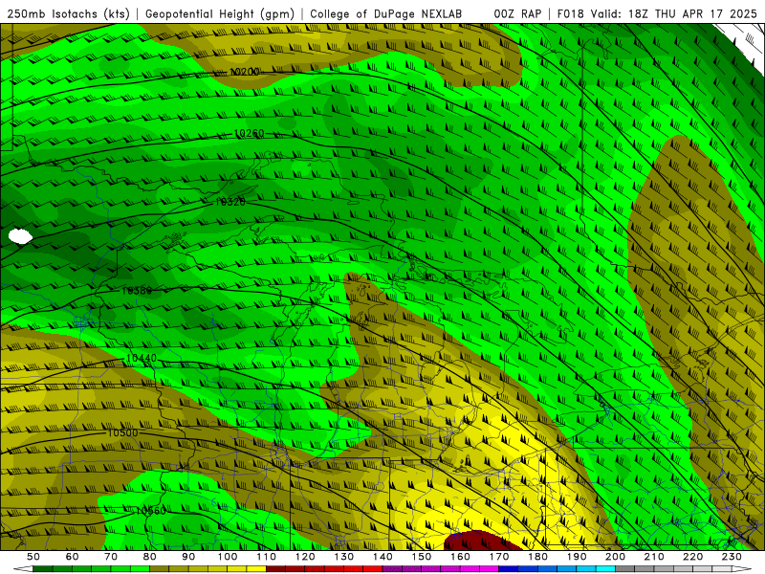Screen dimensions: 765x574
Task: Click the 140 value on the color scale
Action: coord(382,557)
